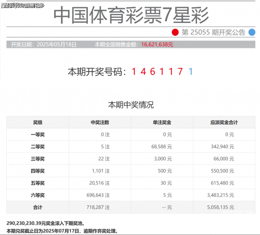
Task: Click the single prize 3,000 元
Action: pyautogui.click(x=163, y=159)
